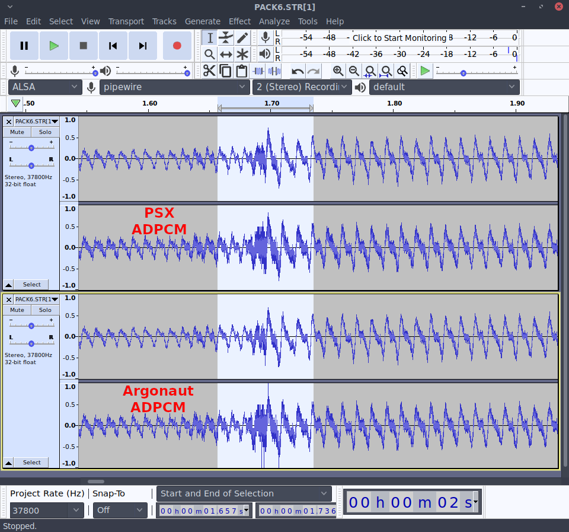Click the selection start time field
569x532 pixels.
click(x=202, y=510)
